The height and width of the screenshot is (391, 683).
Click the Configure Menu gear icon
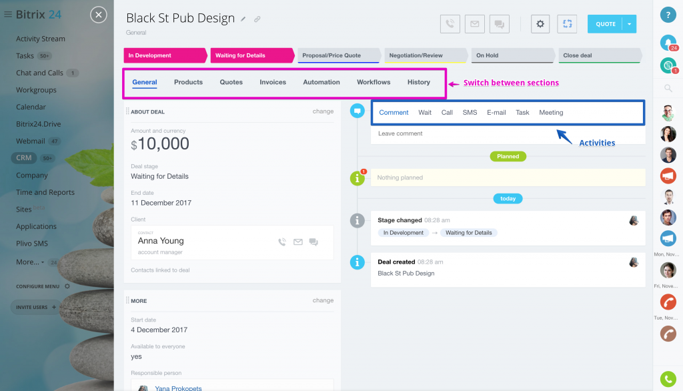[x=67, y=286]
